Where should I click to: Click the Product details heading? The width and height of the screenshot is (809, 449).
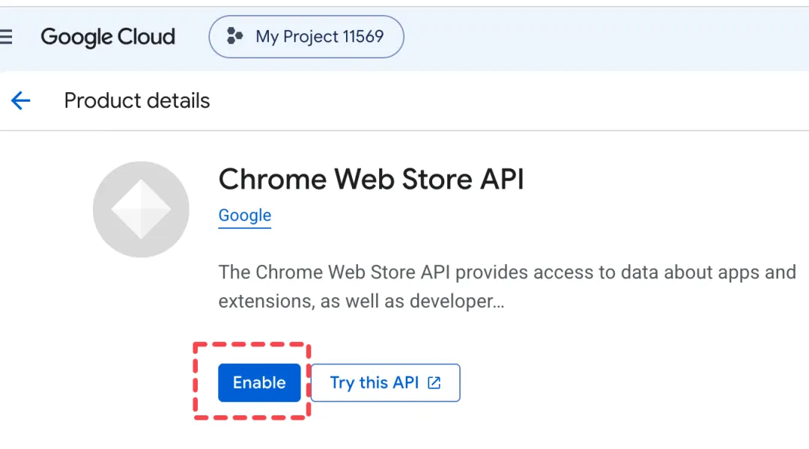(137, 100)
